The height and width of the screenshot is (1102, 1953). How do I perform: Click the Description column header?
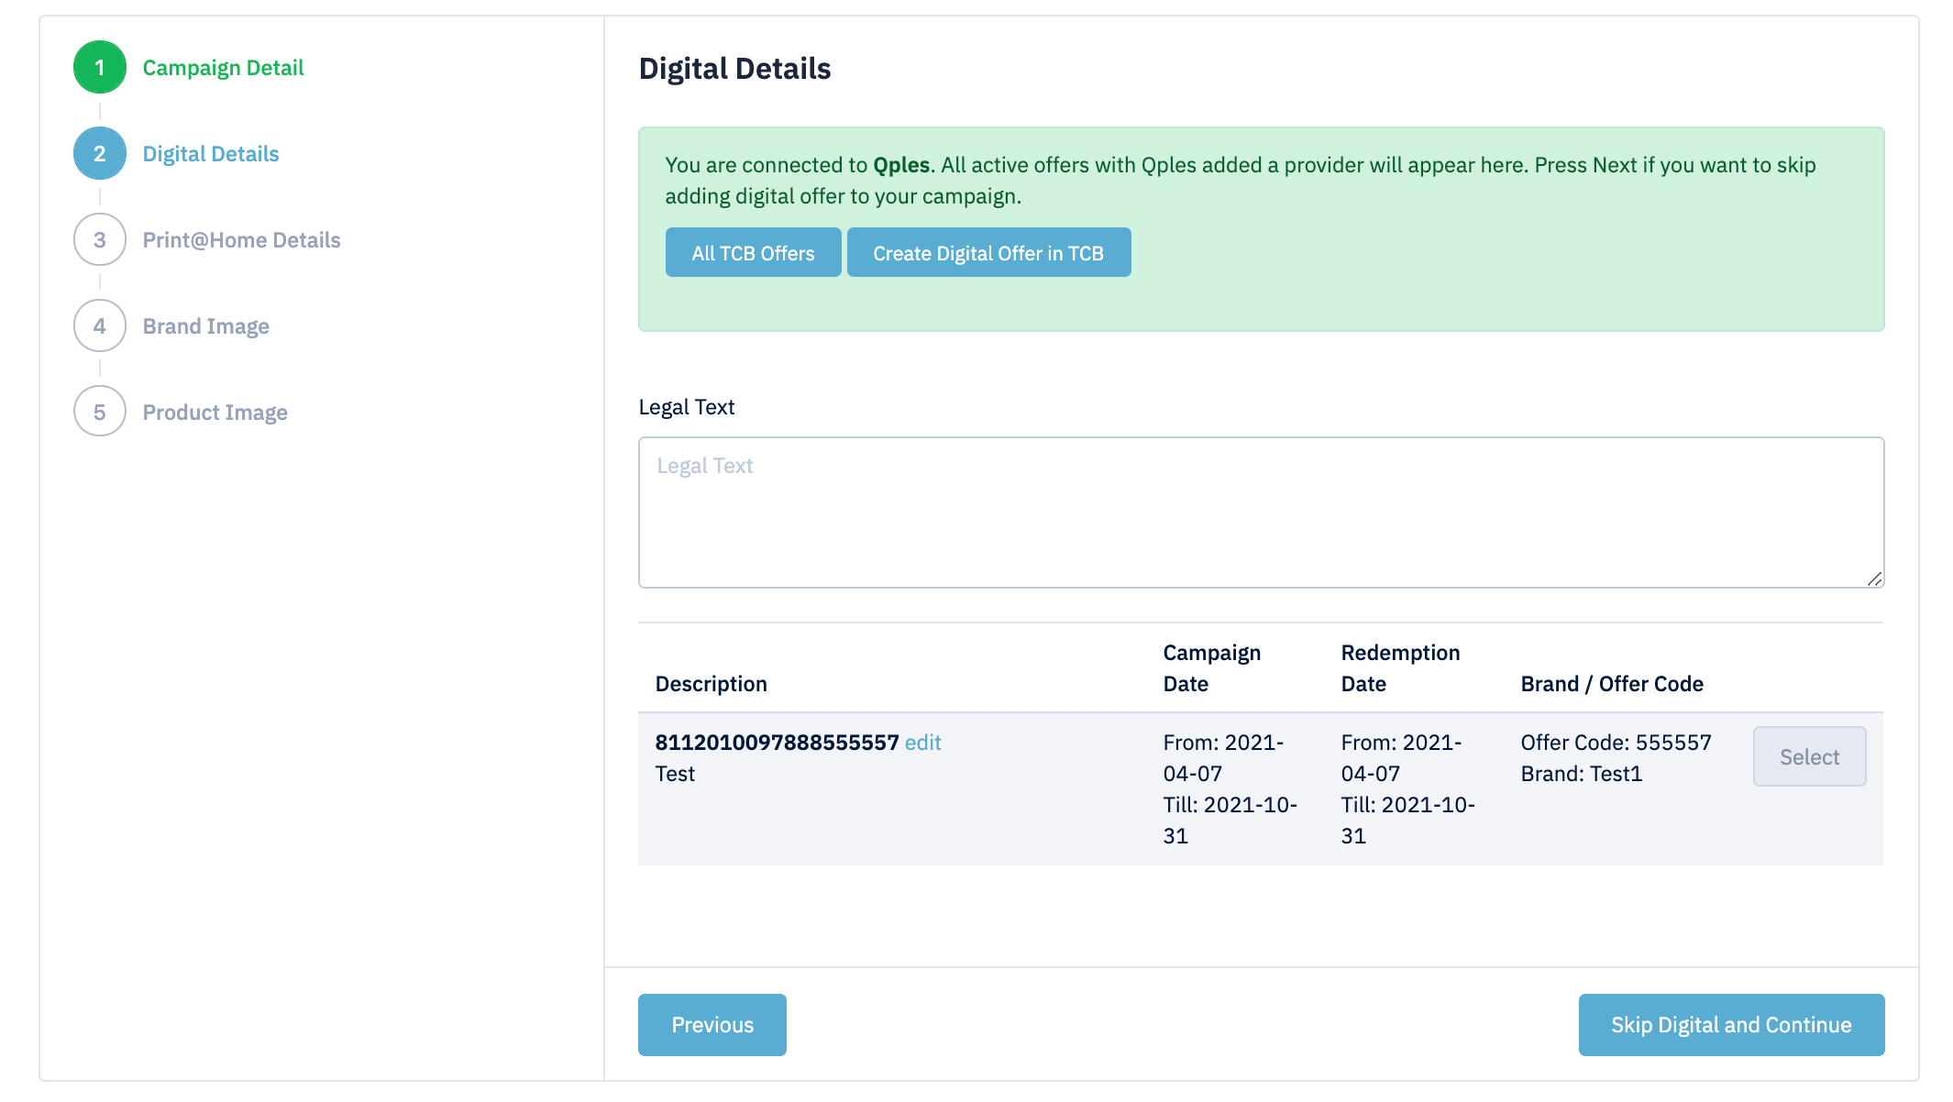tap(711, 684)
